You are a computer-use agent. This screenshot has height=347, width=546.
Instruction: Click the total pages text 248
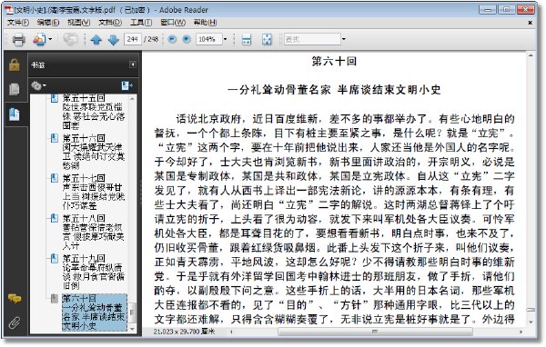[153, 39]
